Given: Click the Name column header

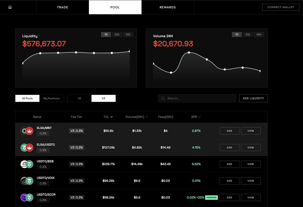Looking at the screenshot, I should (x=37, y=117).
